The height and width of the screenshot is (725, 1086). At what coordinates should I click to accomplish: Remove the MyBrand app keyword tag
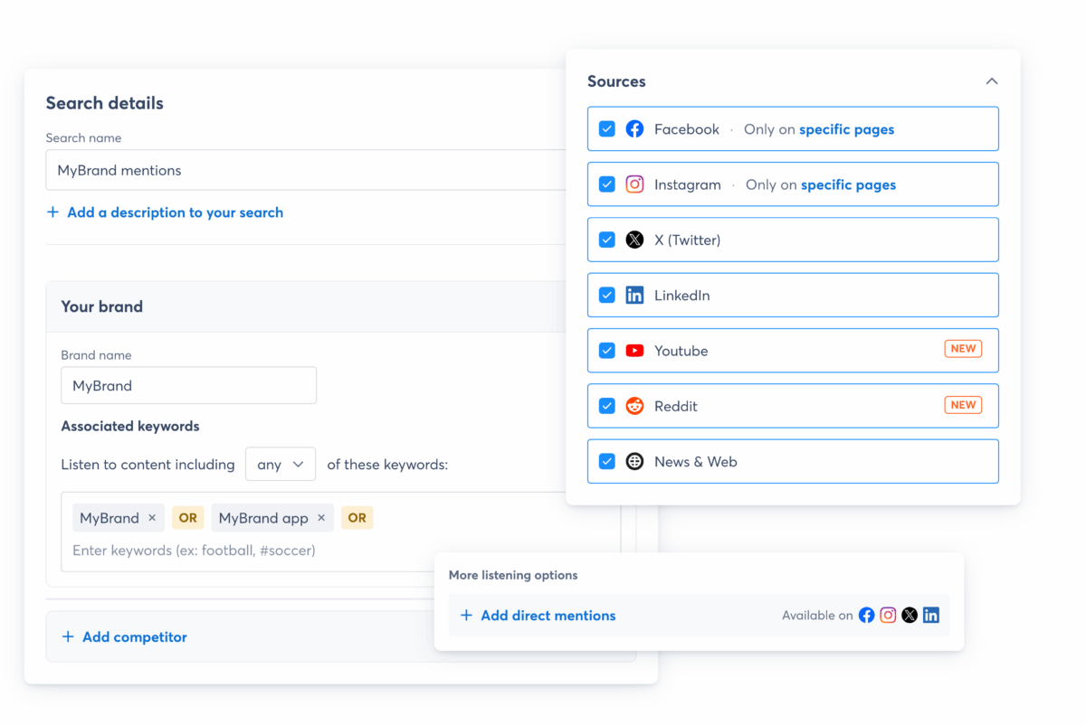pyautogui.click(x=321, y=518)
